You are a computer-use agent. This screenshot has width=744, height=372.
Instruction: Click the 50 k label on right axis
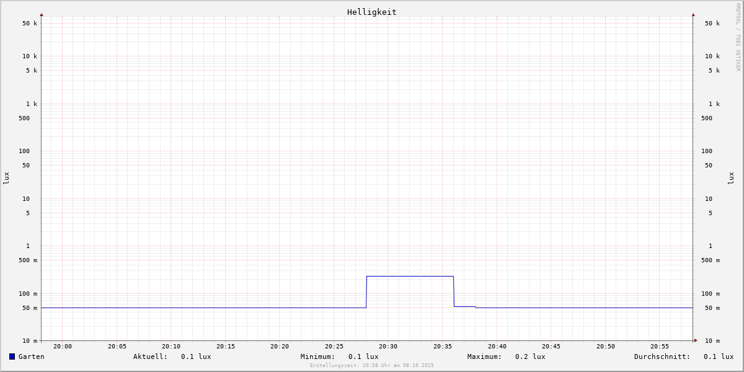coord(712,24)
